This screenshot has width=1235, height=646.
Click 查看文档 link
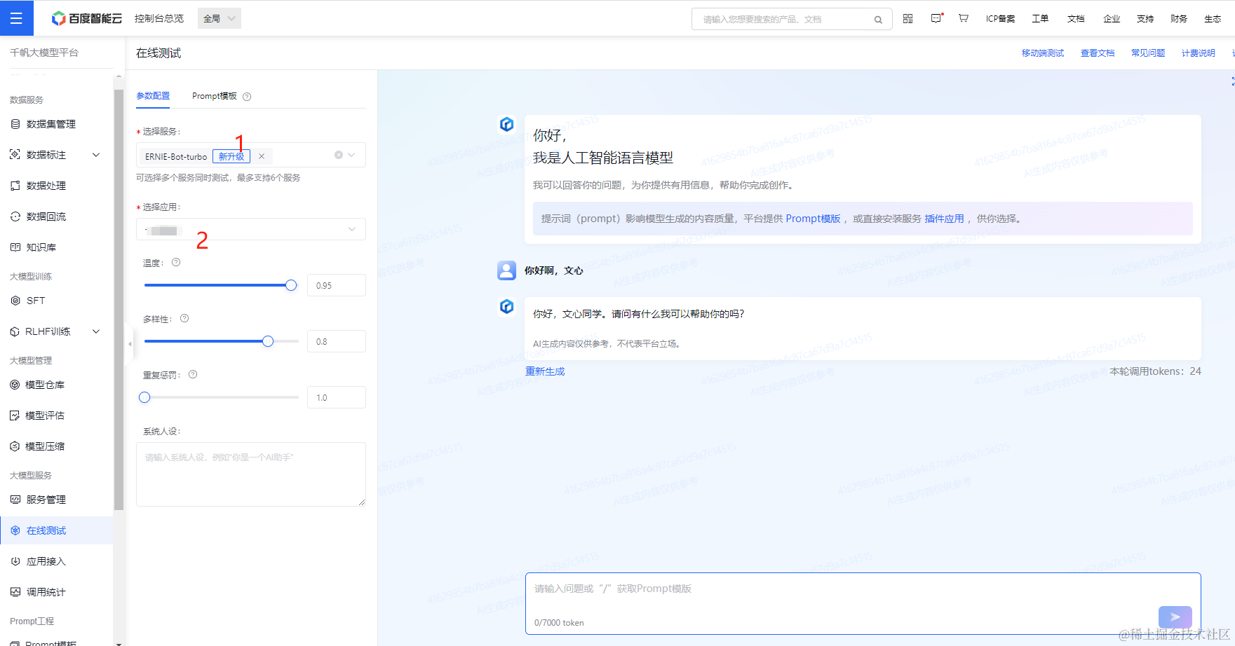(x=1098, y=53)
